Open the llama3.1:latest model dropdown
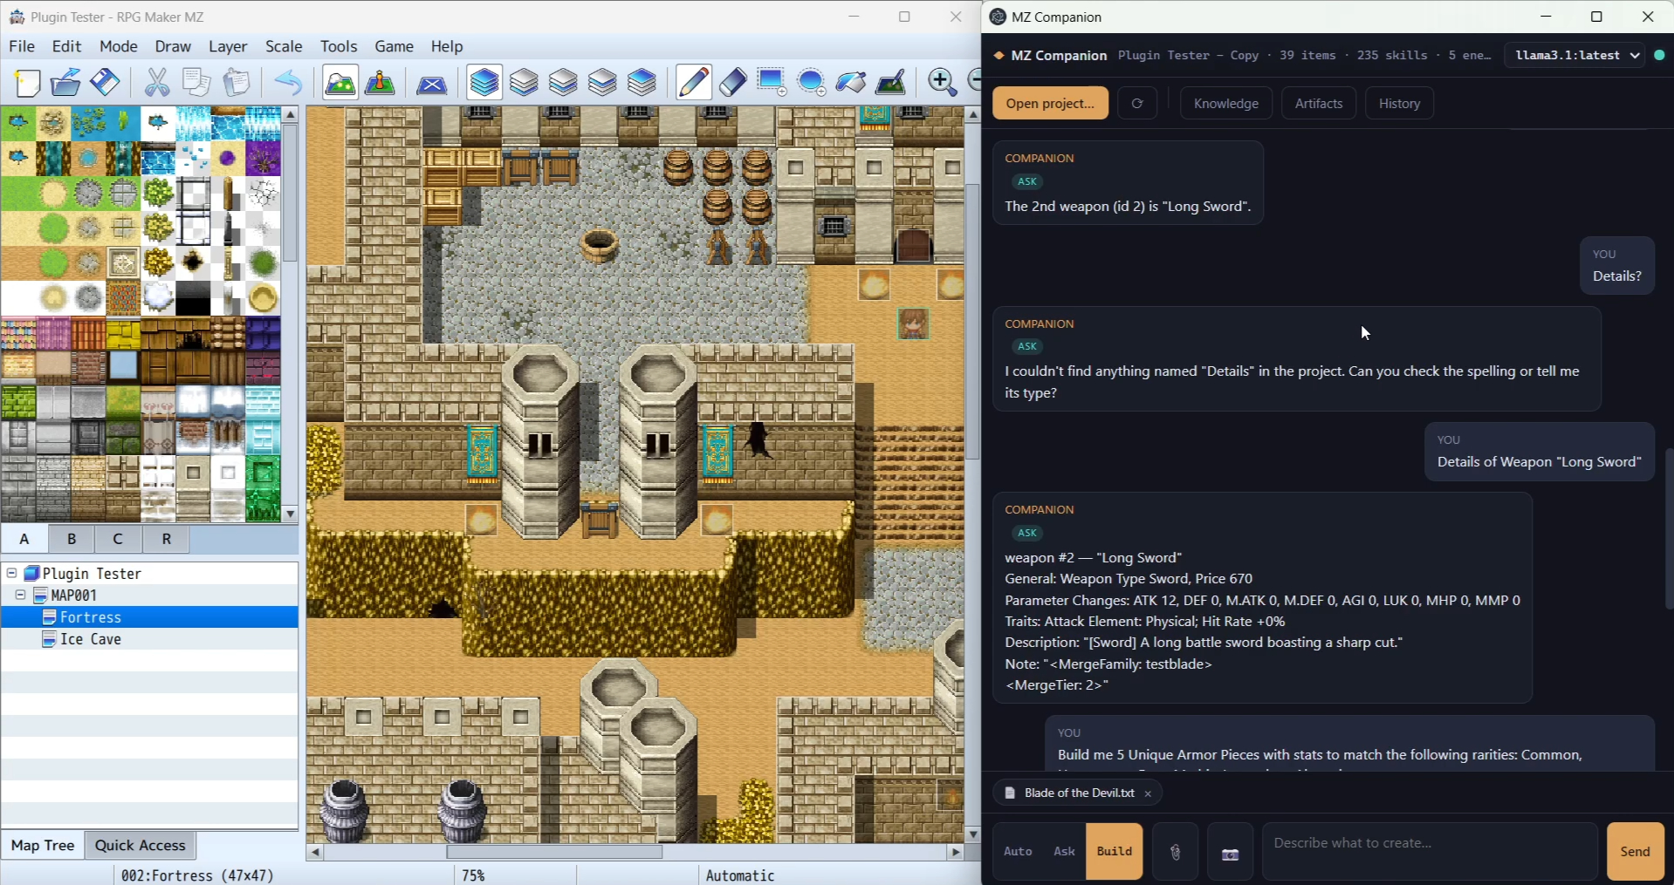 click(1575, 55)
